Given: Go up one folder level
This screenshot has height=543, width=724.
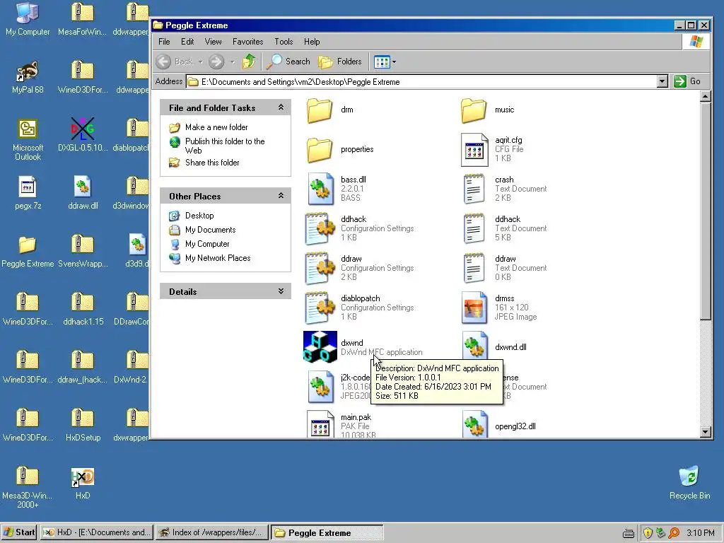Looking at the screenshot, I should 249,62.
